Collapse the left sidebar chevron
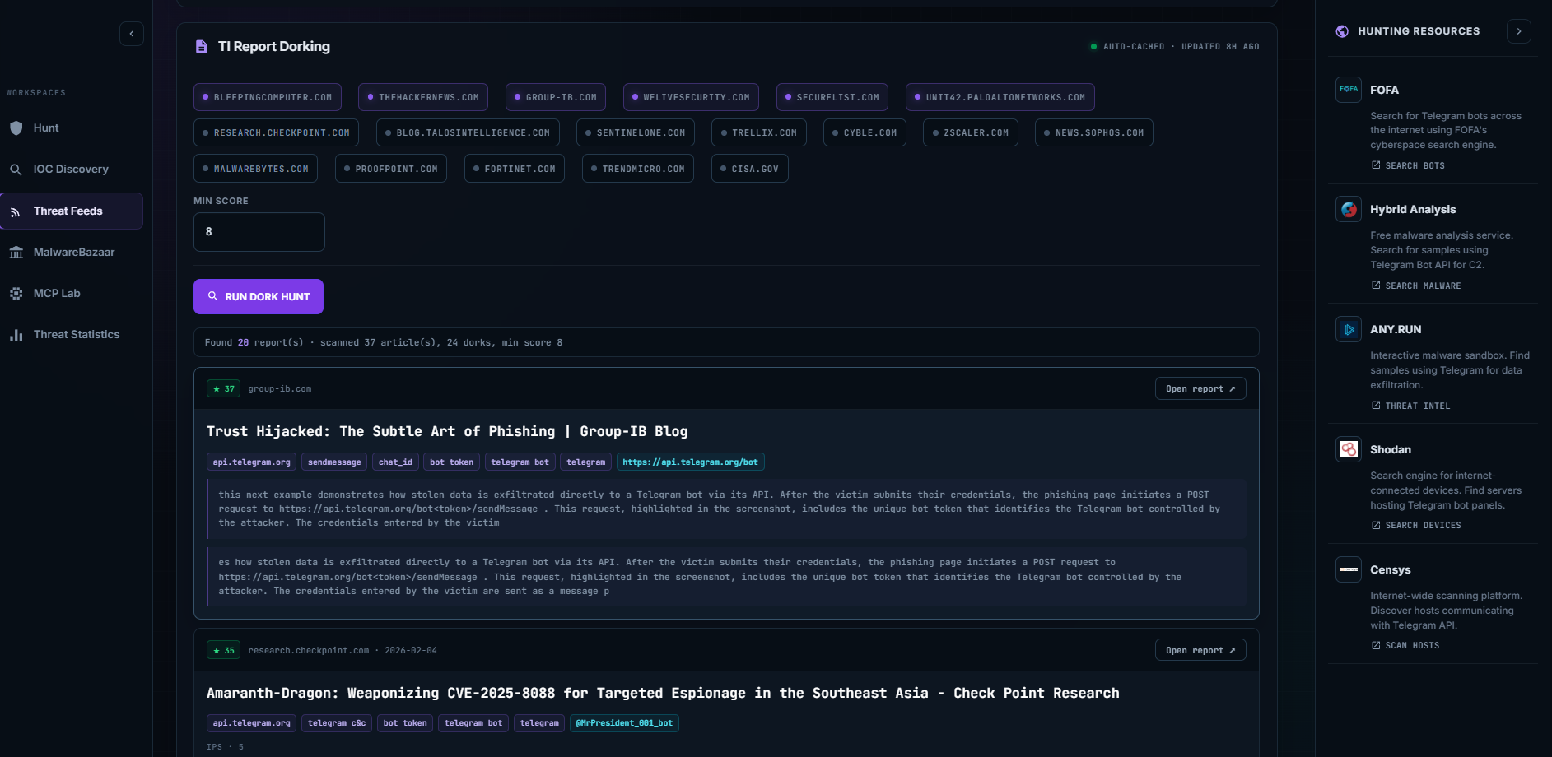1552x757 pixels. coord(132,34)
